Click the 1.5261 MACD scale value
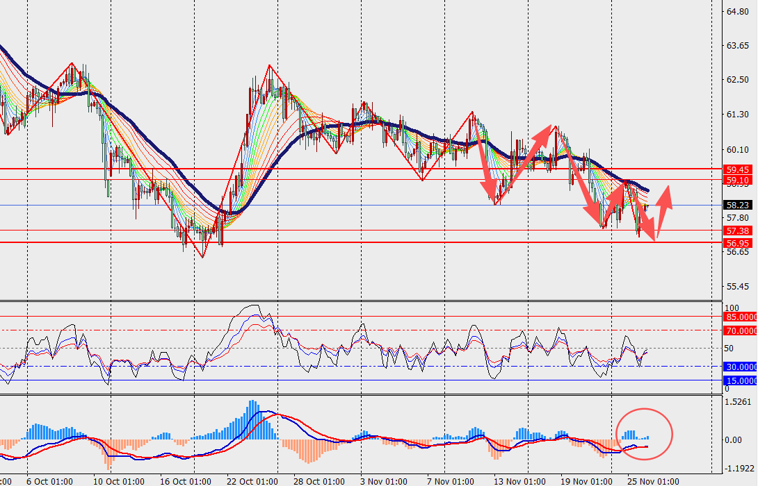Image resolution: width=758 pixels, height=486 pixels. pyautogui.click(x=739, y=401)
